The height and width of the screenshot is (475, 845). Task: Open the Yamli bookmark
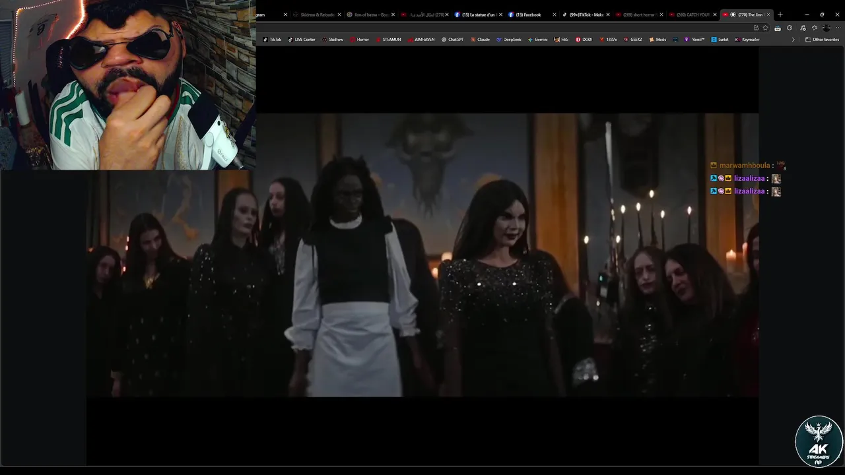click(x=694, y=40)
